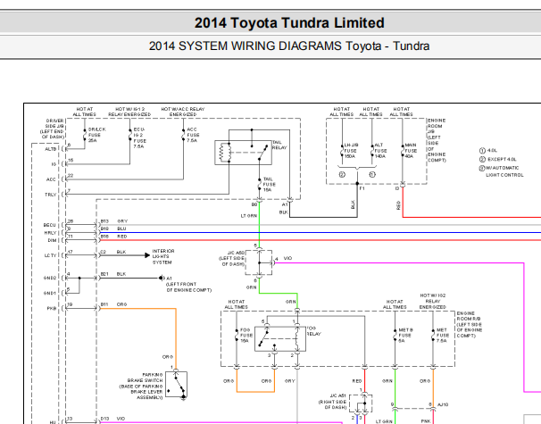This screenshot has width=541, height=424.
Task: Click the LH-J/B FUSE 150A label
Action: pos(351,151)
